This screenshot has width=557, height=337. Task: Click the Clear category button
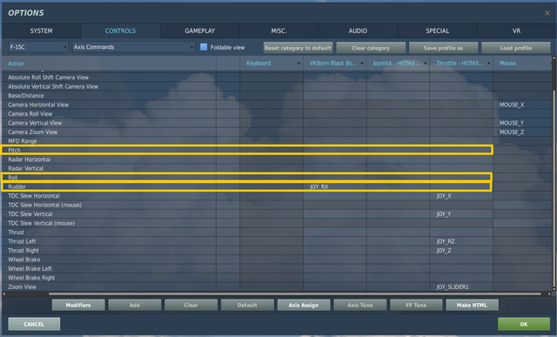tap(371, 48)
